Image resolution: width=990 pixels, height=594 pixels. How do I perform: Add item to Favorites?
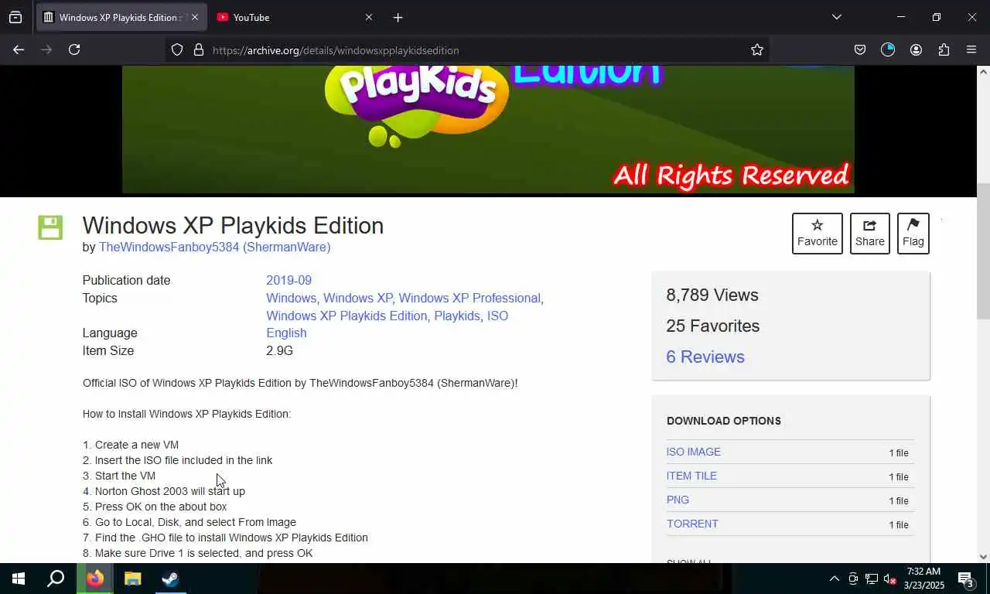[x=818, y=233]
